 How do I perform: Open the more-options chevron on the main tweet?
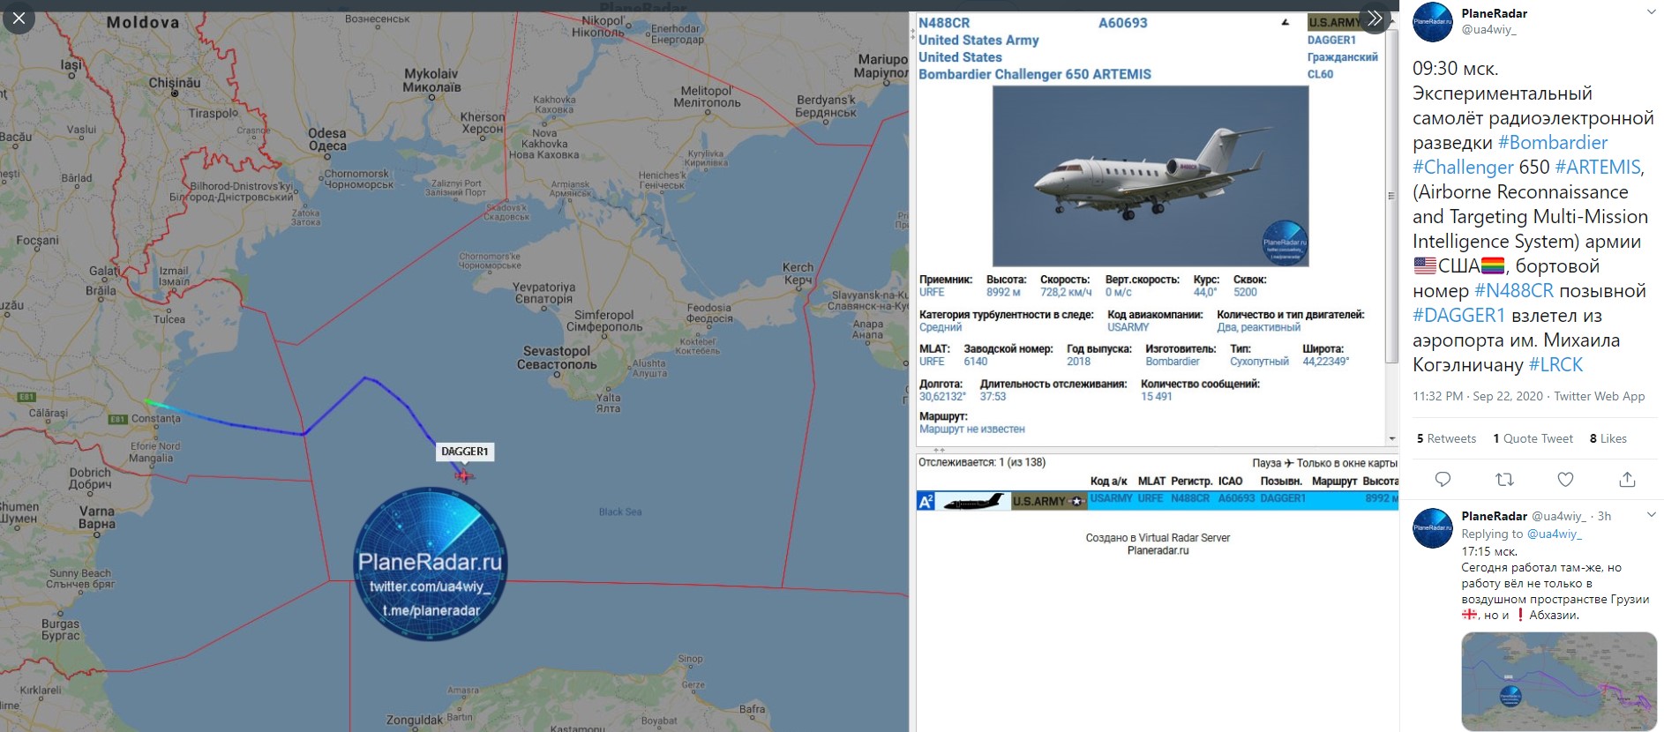pos(1651,12)
